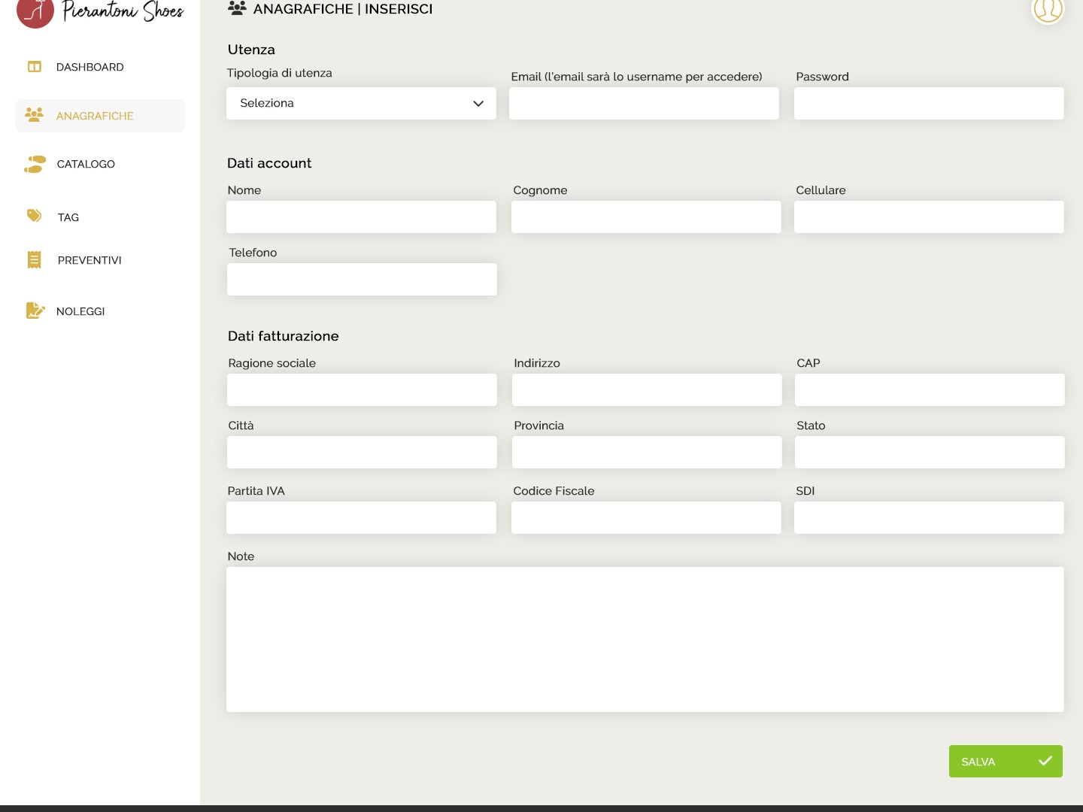Click the Noleggi contract icon

pos(35,311)
